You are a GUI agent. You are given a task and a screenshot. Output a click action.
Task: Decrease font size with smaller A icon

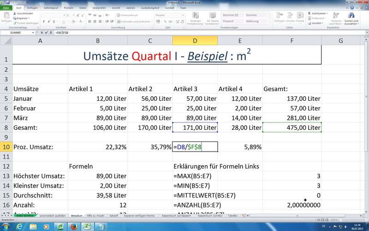[83, 15]
